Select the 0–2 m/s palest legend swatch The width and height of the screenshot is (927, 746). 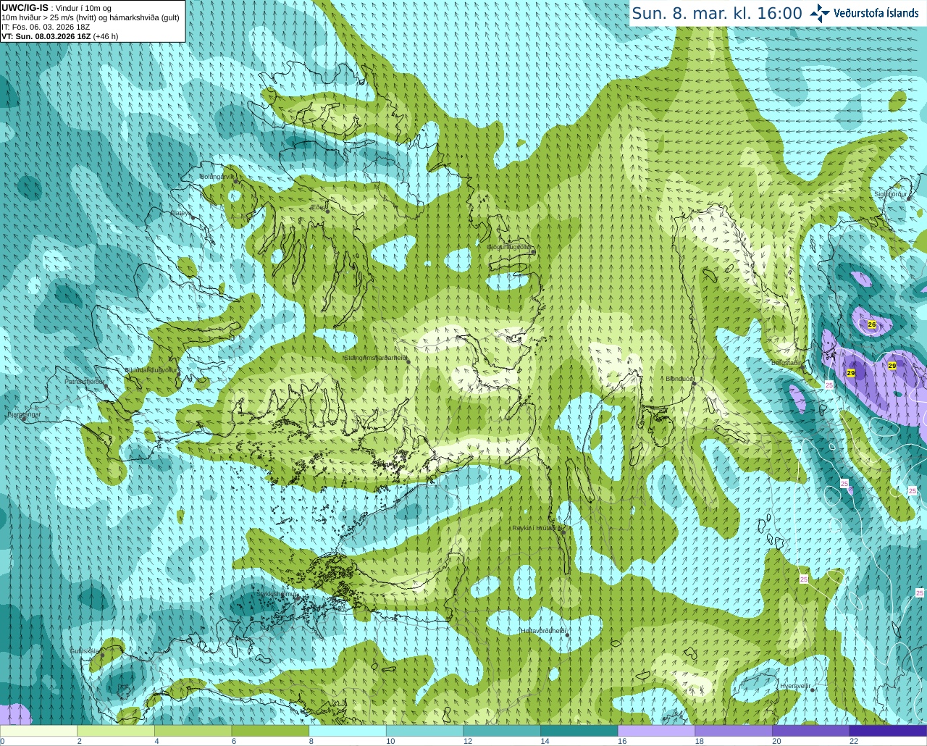(38, 731)
